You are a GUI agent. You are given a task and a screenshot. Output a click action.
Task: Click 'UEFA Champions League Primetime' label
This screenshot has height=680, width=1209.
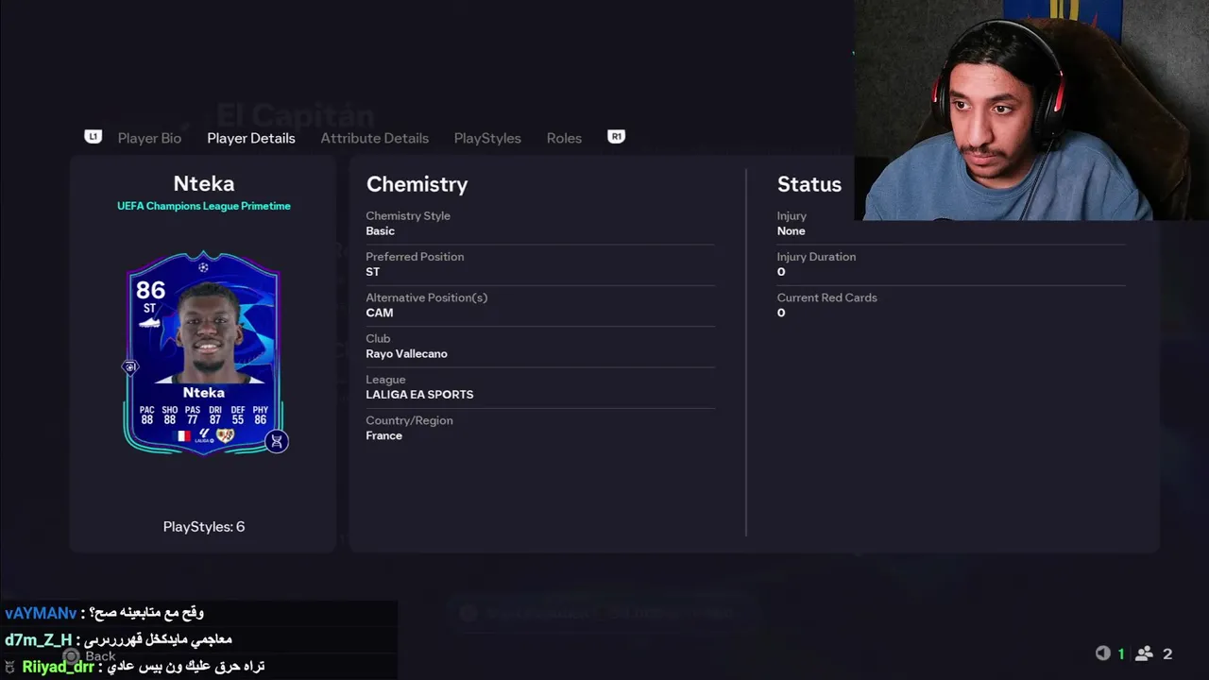pos(204,206)
